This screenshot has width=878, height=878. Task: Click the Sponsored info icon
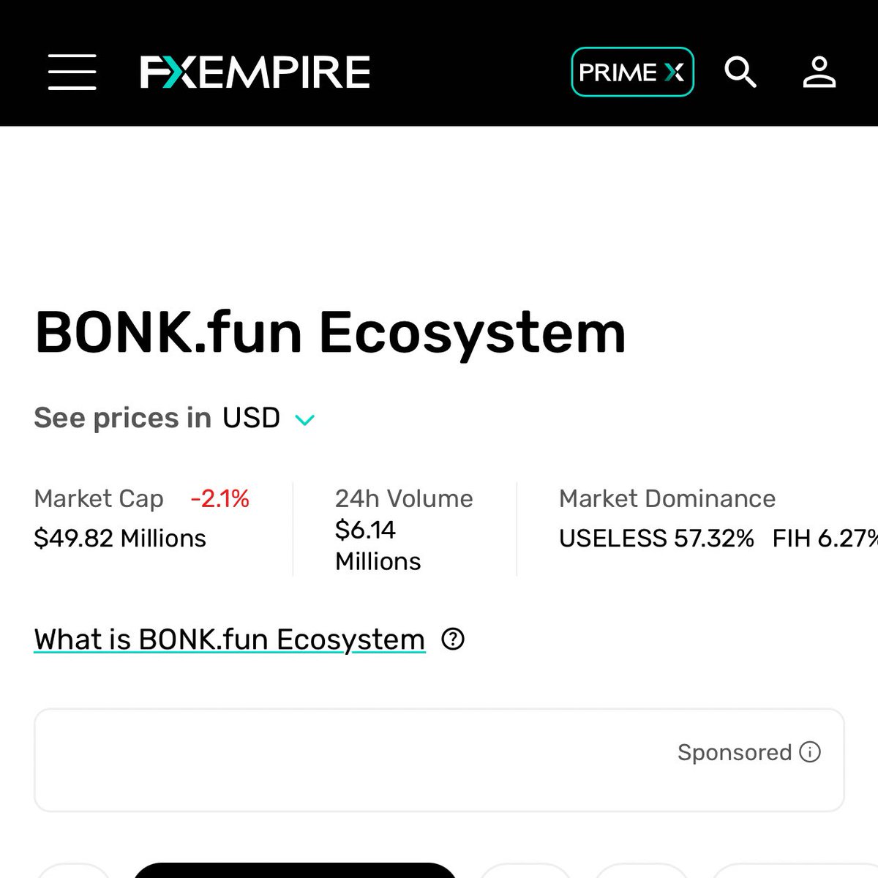810,752
